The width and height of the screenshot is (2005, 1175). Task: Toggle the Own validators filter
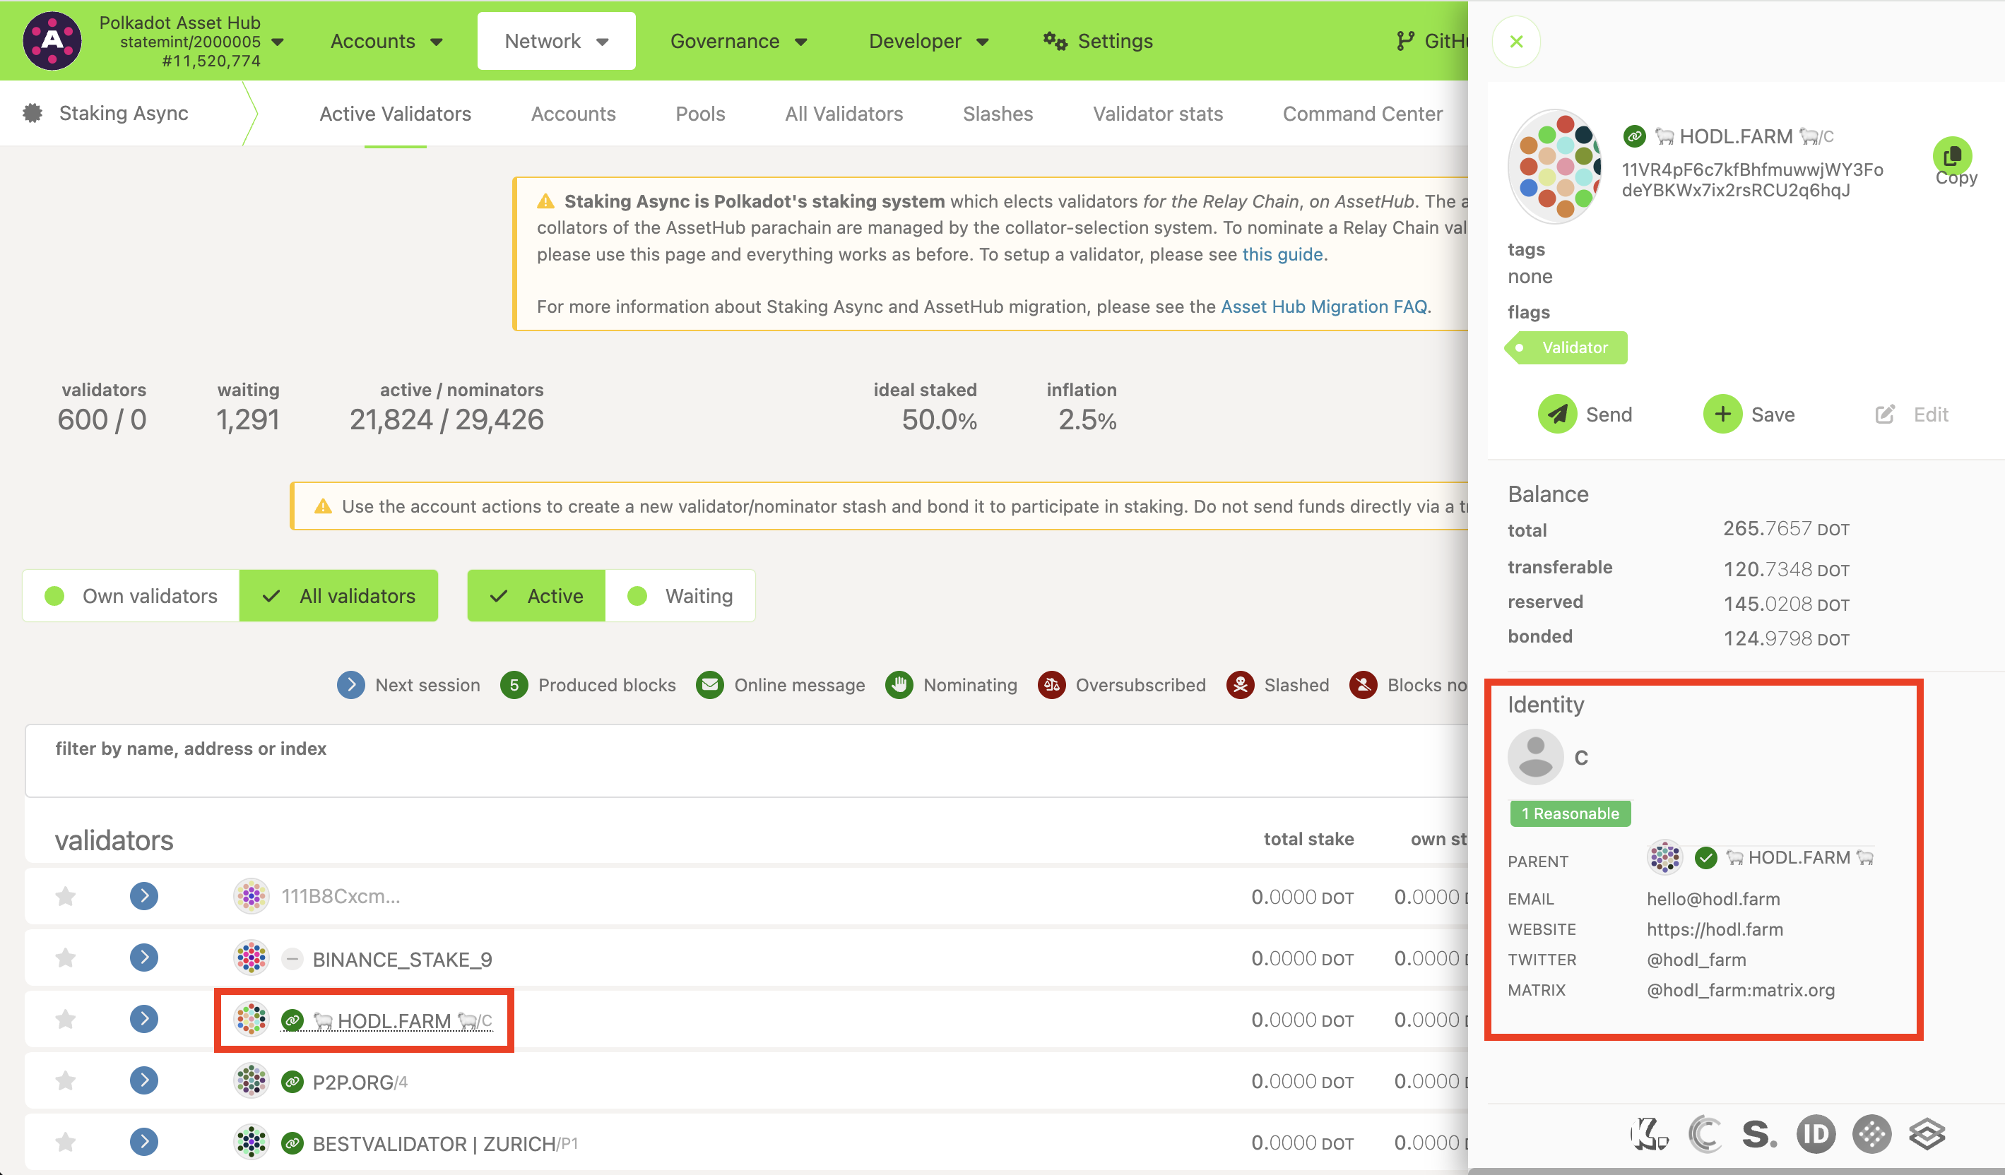(x=131, y=595)
